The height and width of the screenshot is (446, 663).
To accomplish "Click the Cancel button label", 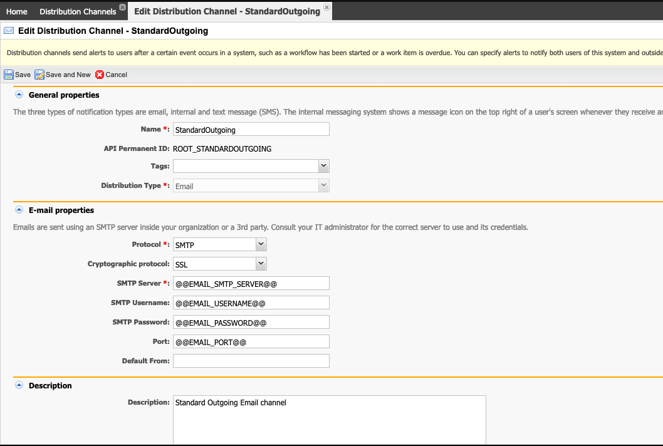I will click(x=117, y=75).
